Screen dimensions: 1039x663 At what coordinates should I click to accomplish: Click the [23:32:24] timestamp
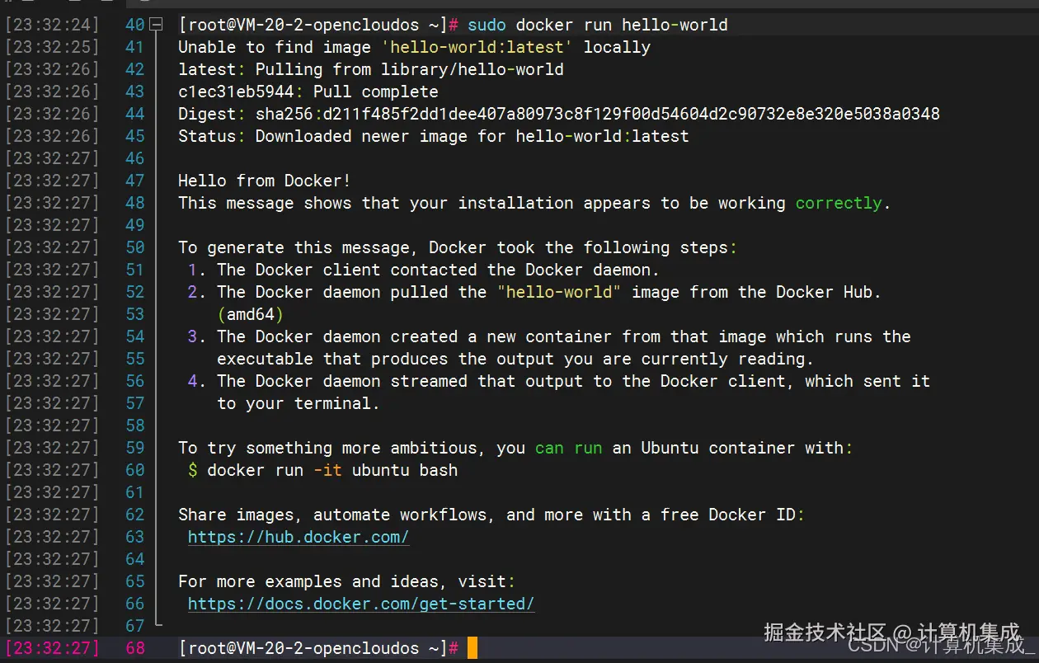pyautogui.click(x=51, y=25)
